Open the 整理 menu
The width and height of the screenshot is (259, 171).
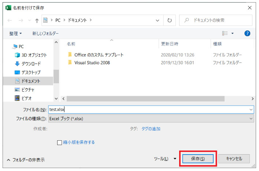coord(15,34)
